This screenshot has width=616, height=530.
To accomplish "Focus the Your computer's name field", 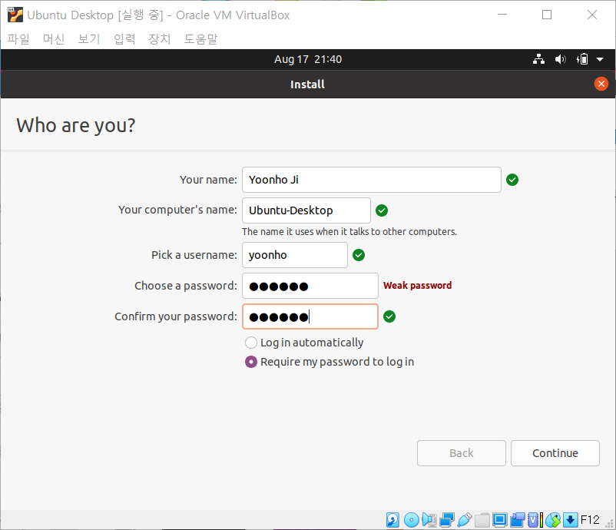I will pos(306,210).
